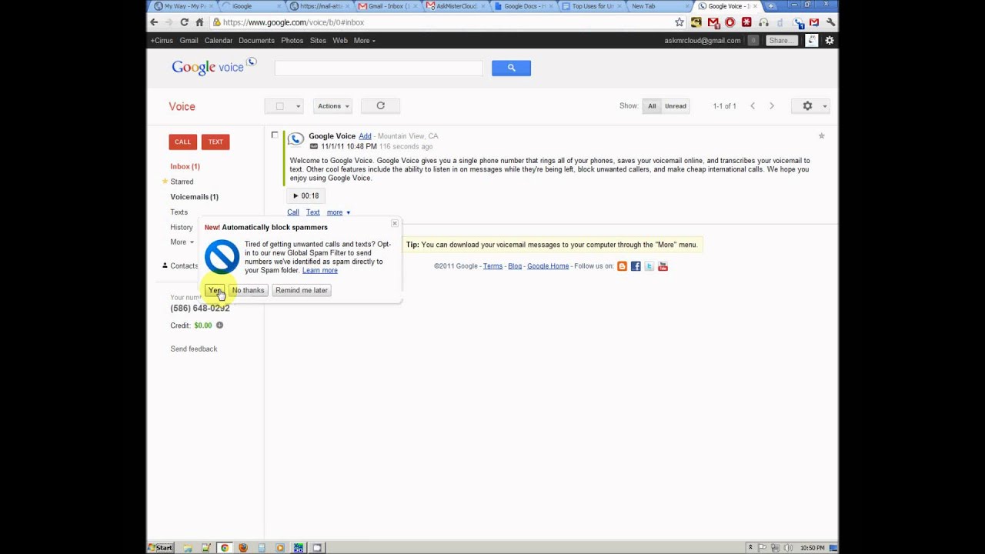Open the Facebook follow icon
Viewport: 985px width, 554px height.
(x=636, y=266)
